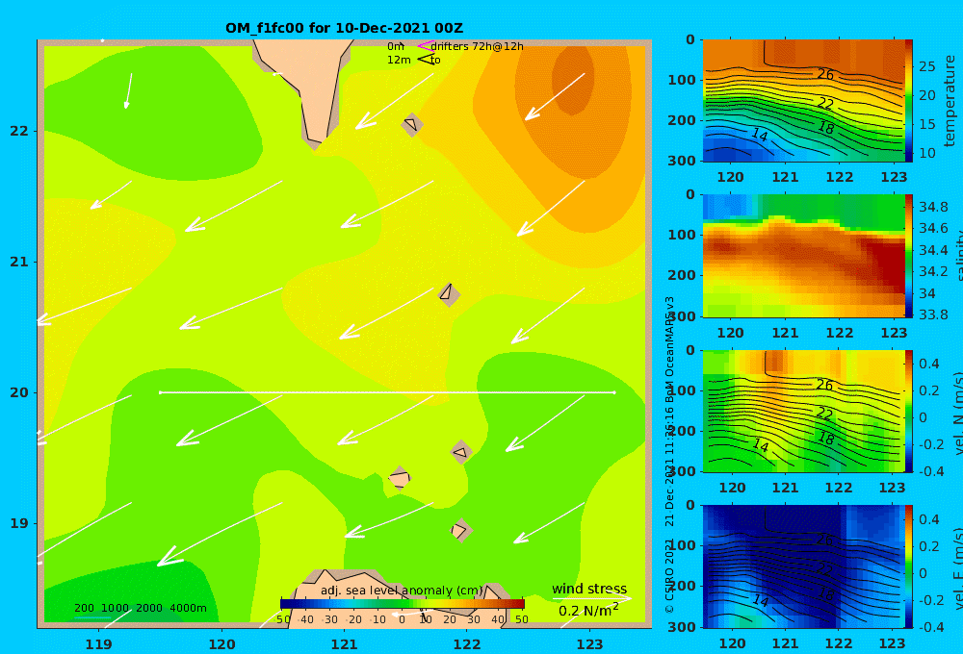The height and width of the screenshot is (654, 963).
Task: Click the 'wind stress' legend label
Action: click(589, 589)
